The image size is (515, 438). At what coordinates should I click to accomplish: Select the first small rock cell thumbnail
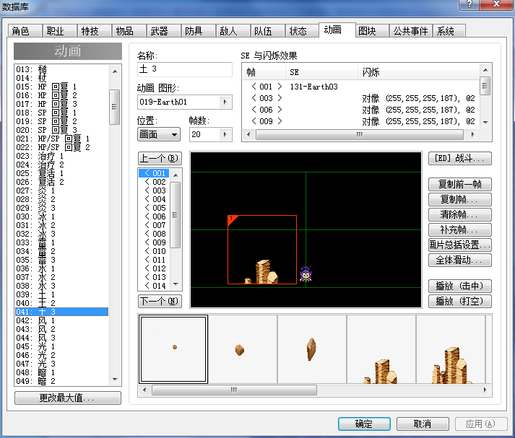click(173, 349)
